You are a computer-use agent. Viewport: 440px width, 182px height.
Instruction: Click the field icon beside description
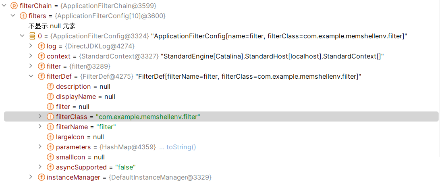(x=50, y=86)
